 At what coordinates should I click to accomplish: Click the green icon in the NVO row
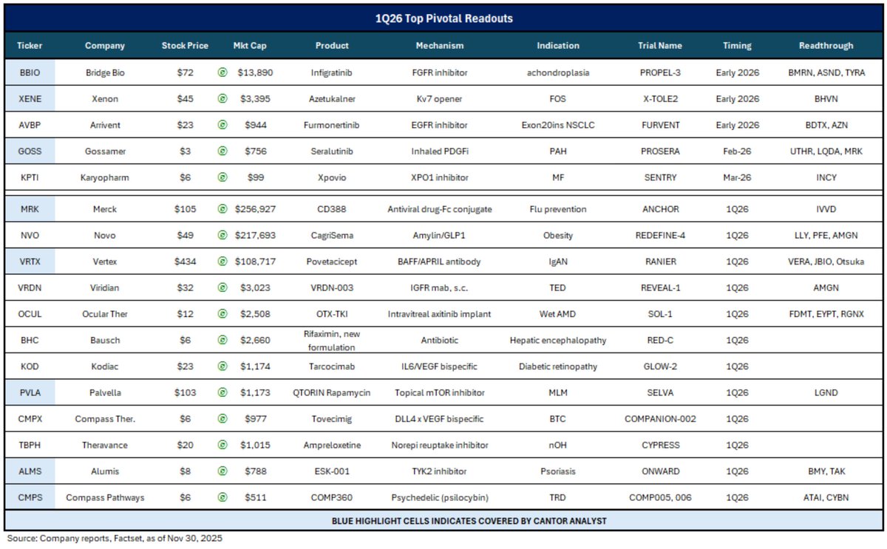click(x=222, y=235)
